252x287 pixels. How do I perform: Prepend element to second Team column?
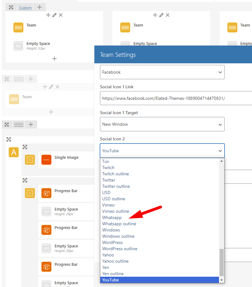pyautogui.click(x=155, y=15)
